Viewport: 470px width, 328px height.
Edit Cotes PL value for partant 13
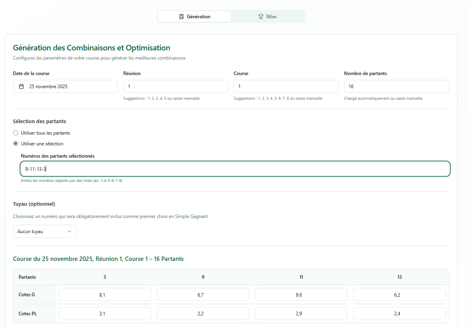point(399,314)
